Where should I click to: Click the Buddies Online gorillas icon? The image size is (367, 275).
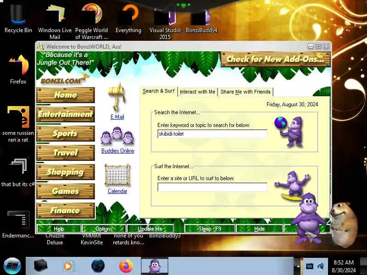point(117,136)
